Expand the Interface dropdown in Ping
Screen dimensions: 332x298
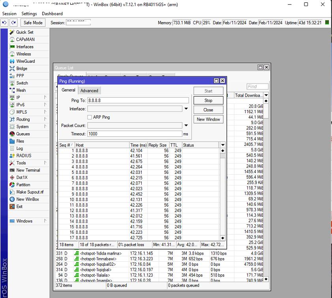click(x=186, y=109)
